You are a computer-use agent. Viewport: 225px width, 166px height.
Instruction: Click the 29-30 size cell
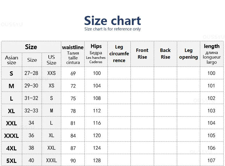(31, 86)
